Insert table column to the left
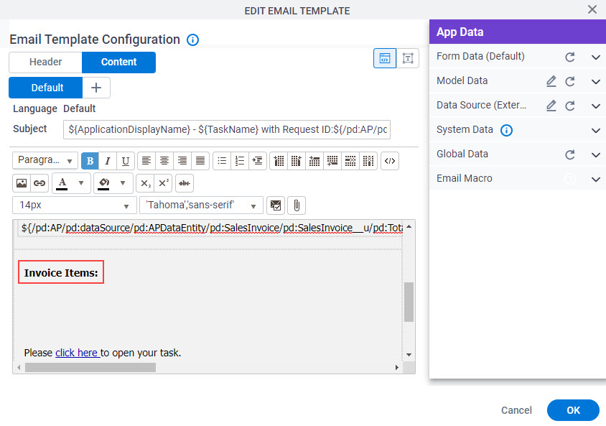The height and width of the screenshot is (426, 606). tap(279, 161)
